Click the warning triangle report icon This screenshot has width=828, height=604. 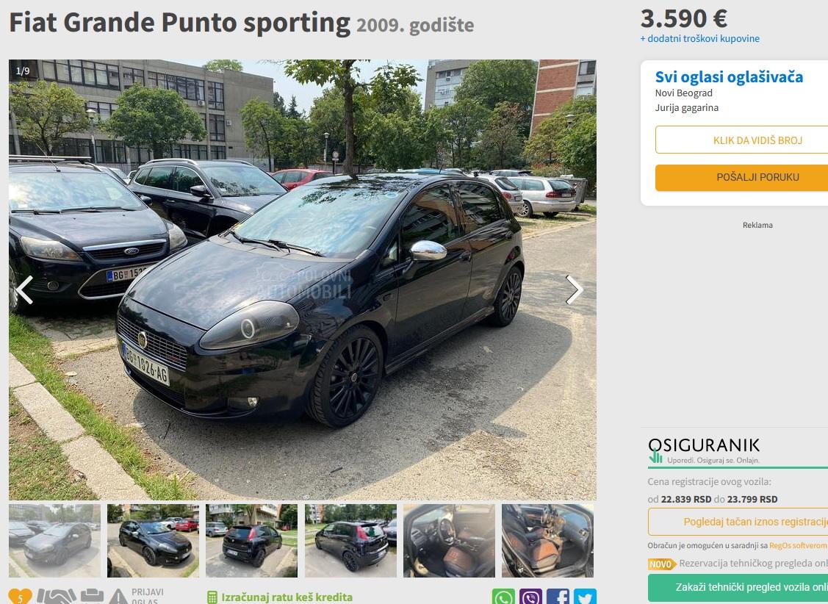[x=118, y=597]
